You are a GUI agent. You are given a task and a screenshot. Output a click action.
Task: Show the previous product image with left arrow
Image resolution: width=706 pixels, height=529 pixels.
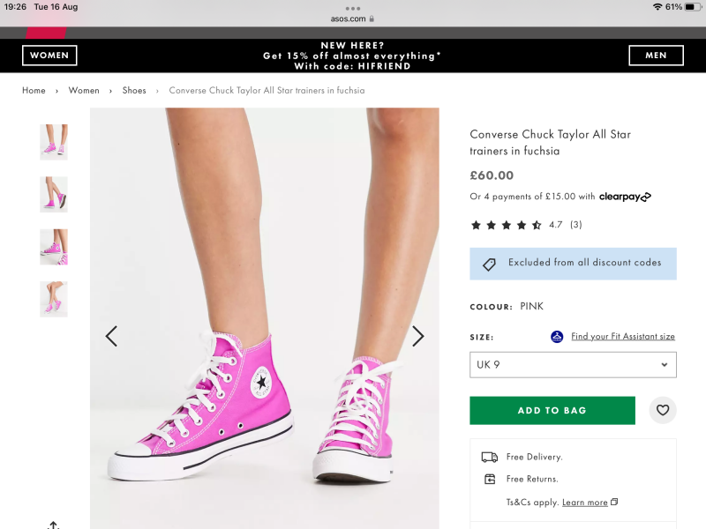[111, 336]
